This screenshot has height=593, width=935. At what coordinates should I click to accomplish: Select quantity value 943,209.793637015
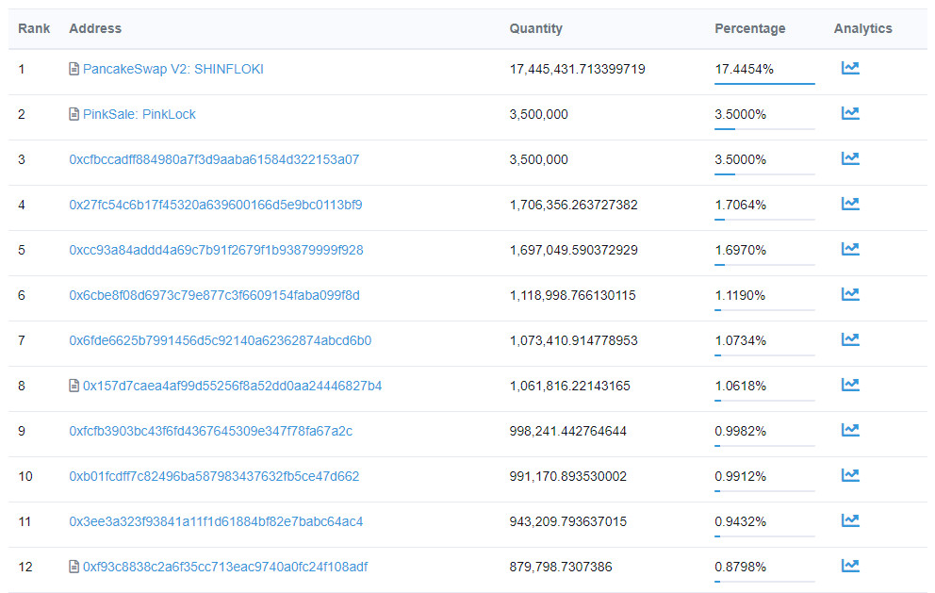tap(567, 522)
